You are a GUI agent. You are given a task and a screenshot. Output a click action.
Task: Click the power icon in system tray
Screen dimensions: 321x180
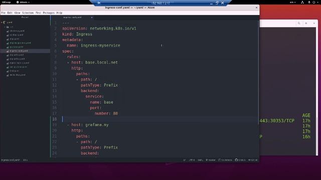(x=313, y=2)
